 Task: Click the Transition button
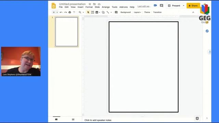point(157,12)
